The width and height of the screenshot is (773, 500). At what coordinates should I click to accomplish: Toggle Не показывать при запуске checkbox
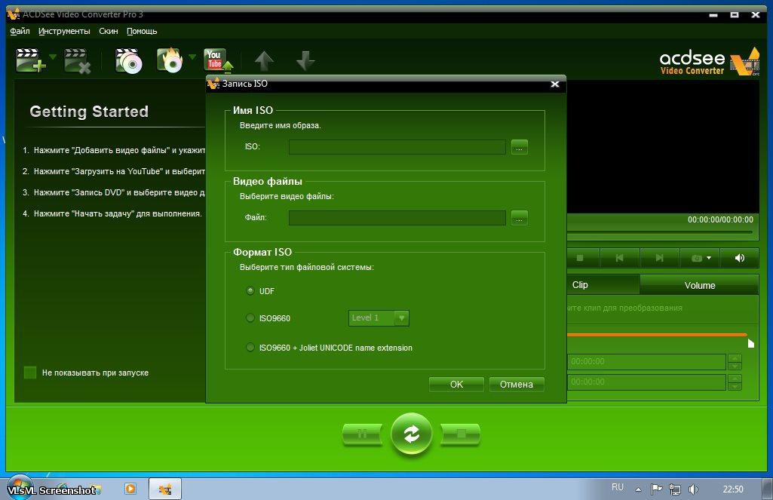[30, 373]
